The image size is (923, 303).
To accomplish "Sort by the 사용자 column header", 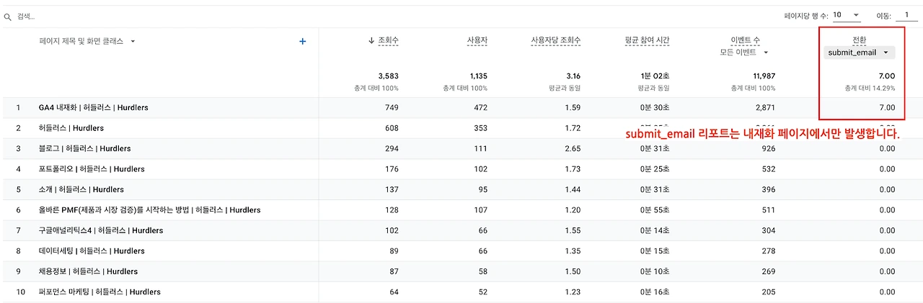I will [477, 41].
